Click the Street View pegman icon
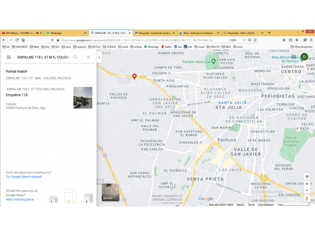This screenshot has height=236, width=315. pos(307,198)
